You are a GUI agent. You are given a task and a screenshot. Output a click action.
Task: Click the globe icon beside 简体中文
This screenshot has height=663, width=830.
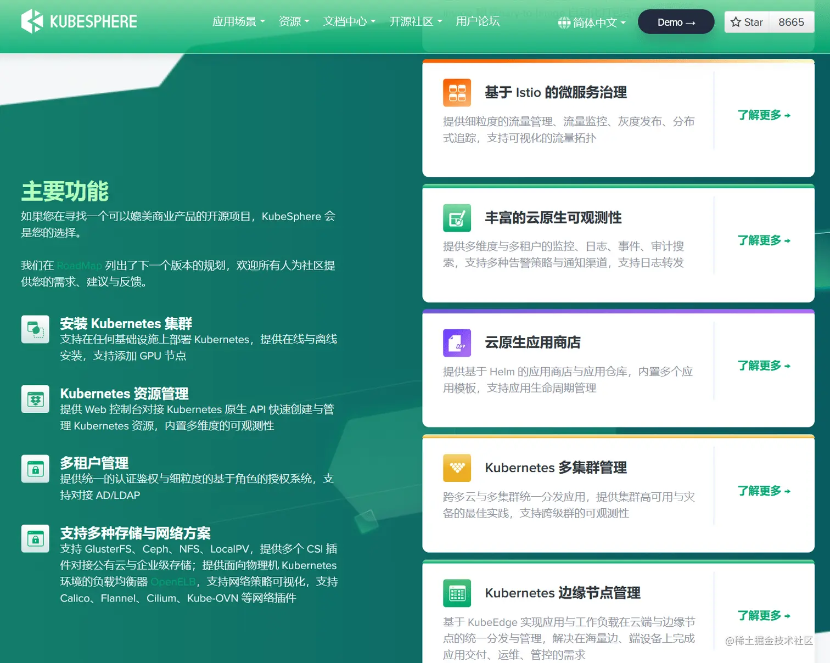563,23
